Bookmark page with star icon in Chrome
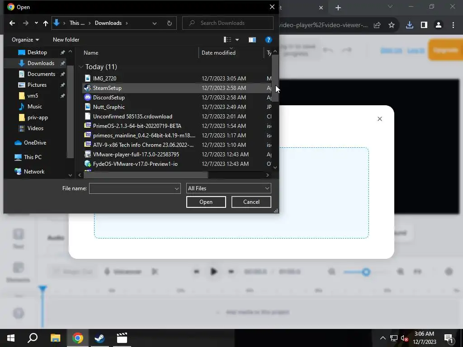Image resolution: width=463 pixels, height=347 pixels. coord(392,25)
